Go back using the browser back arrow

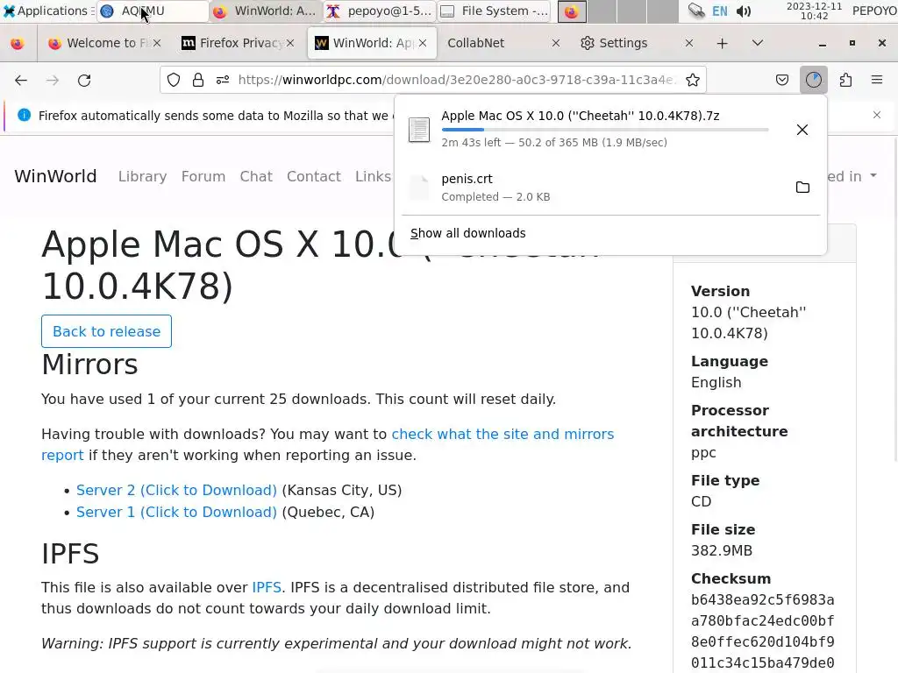(x=21, y=80)
